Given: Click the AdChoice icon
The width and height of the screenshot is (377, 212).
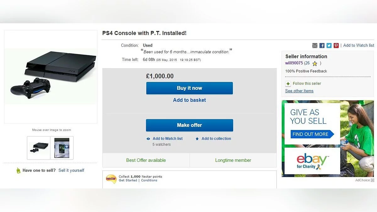Looking at the screenshot, I should pos(372,180).
